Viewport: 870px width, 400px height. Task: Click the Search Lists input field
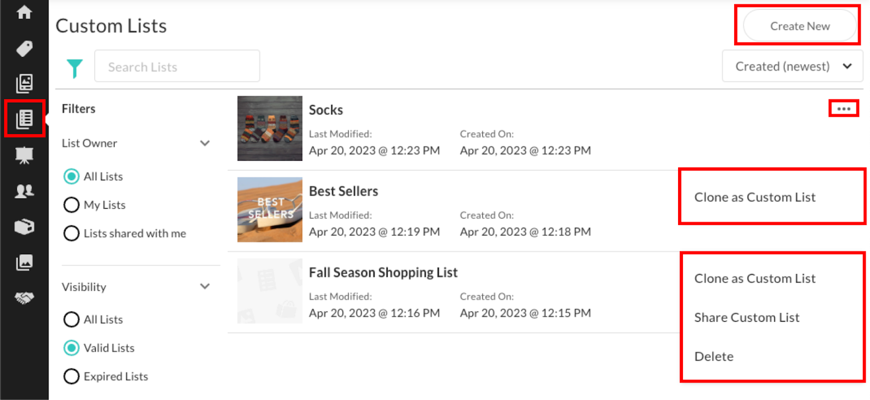[177, 67]
